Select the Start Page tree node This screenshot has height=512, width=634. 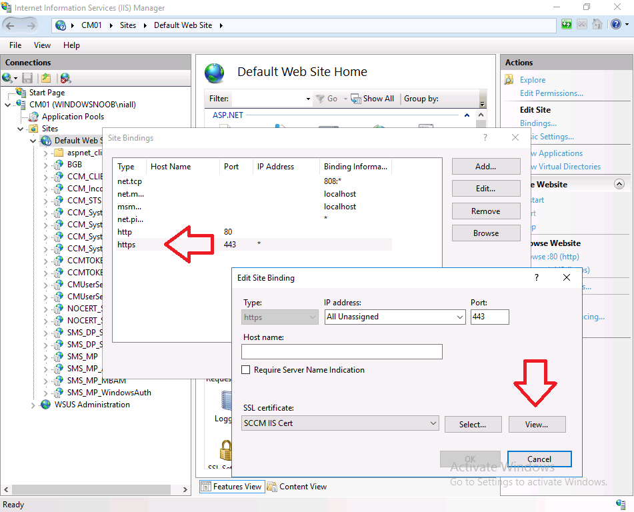pos(47,93)
